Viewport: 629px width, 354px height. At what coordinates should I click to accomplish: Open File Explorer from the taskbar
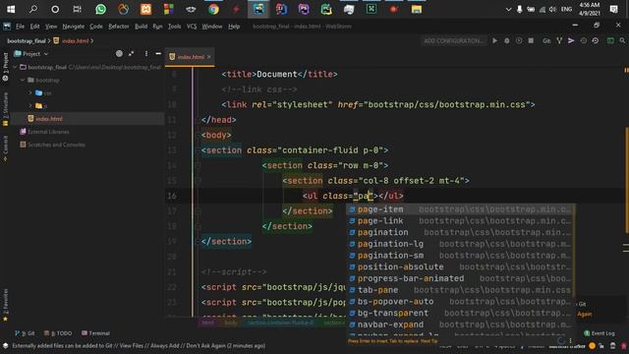[417, 9]
